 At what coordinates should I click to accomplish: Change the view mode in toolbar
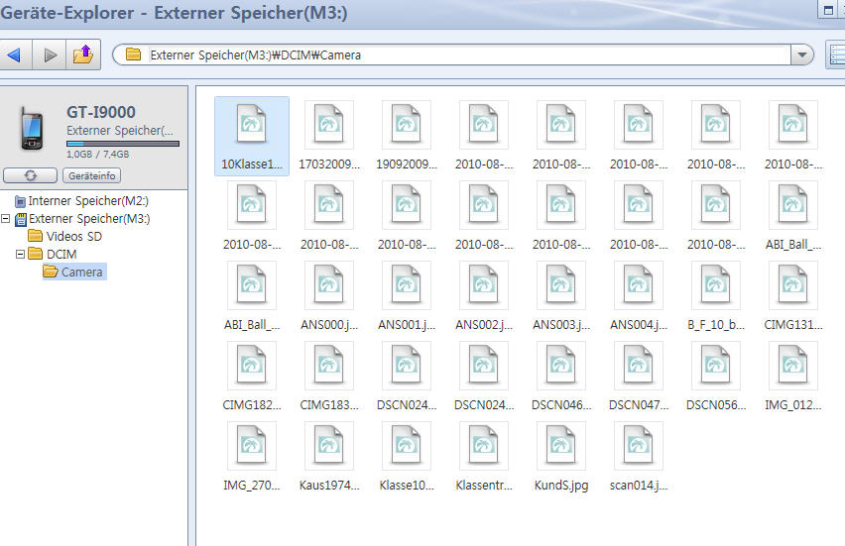(836, 55)
